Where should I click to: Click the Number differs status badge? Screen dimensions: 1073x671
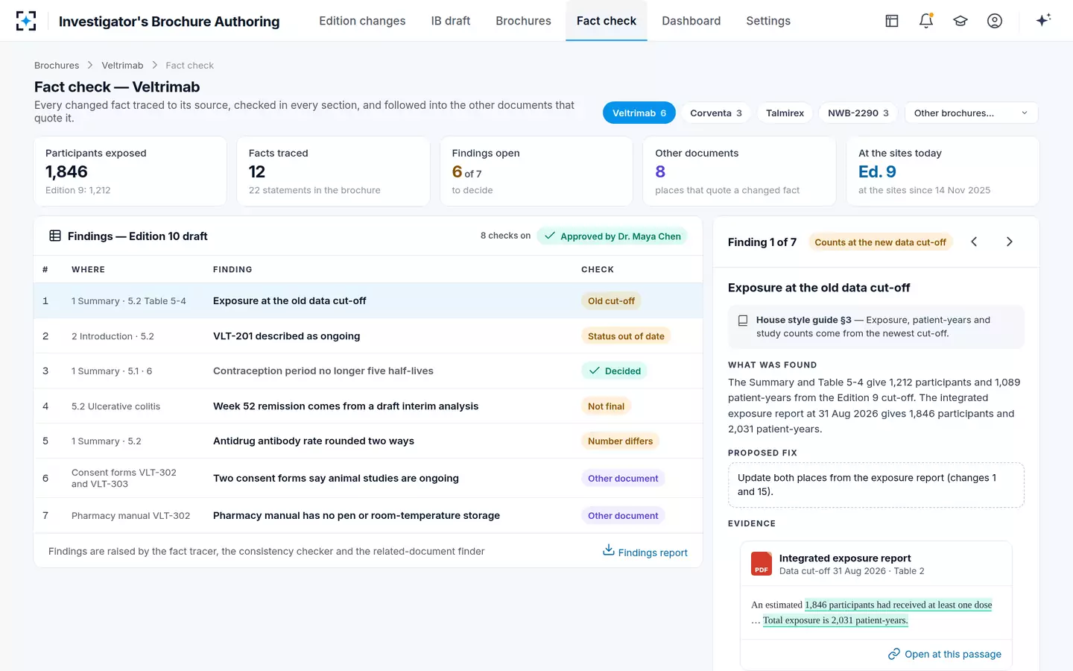click(620, 441)
